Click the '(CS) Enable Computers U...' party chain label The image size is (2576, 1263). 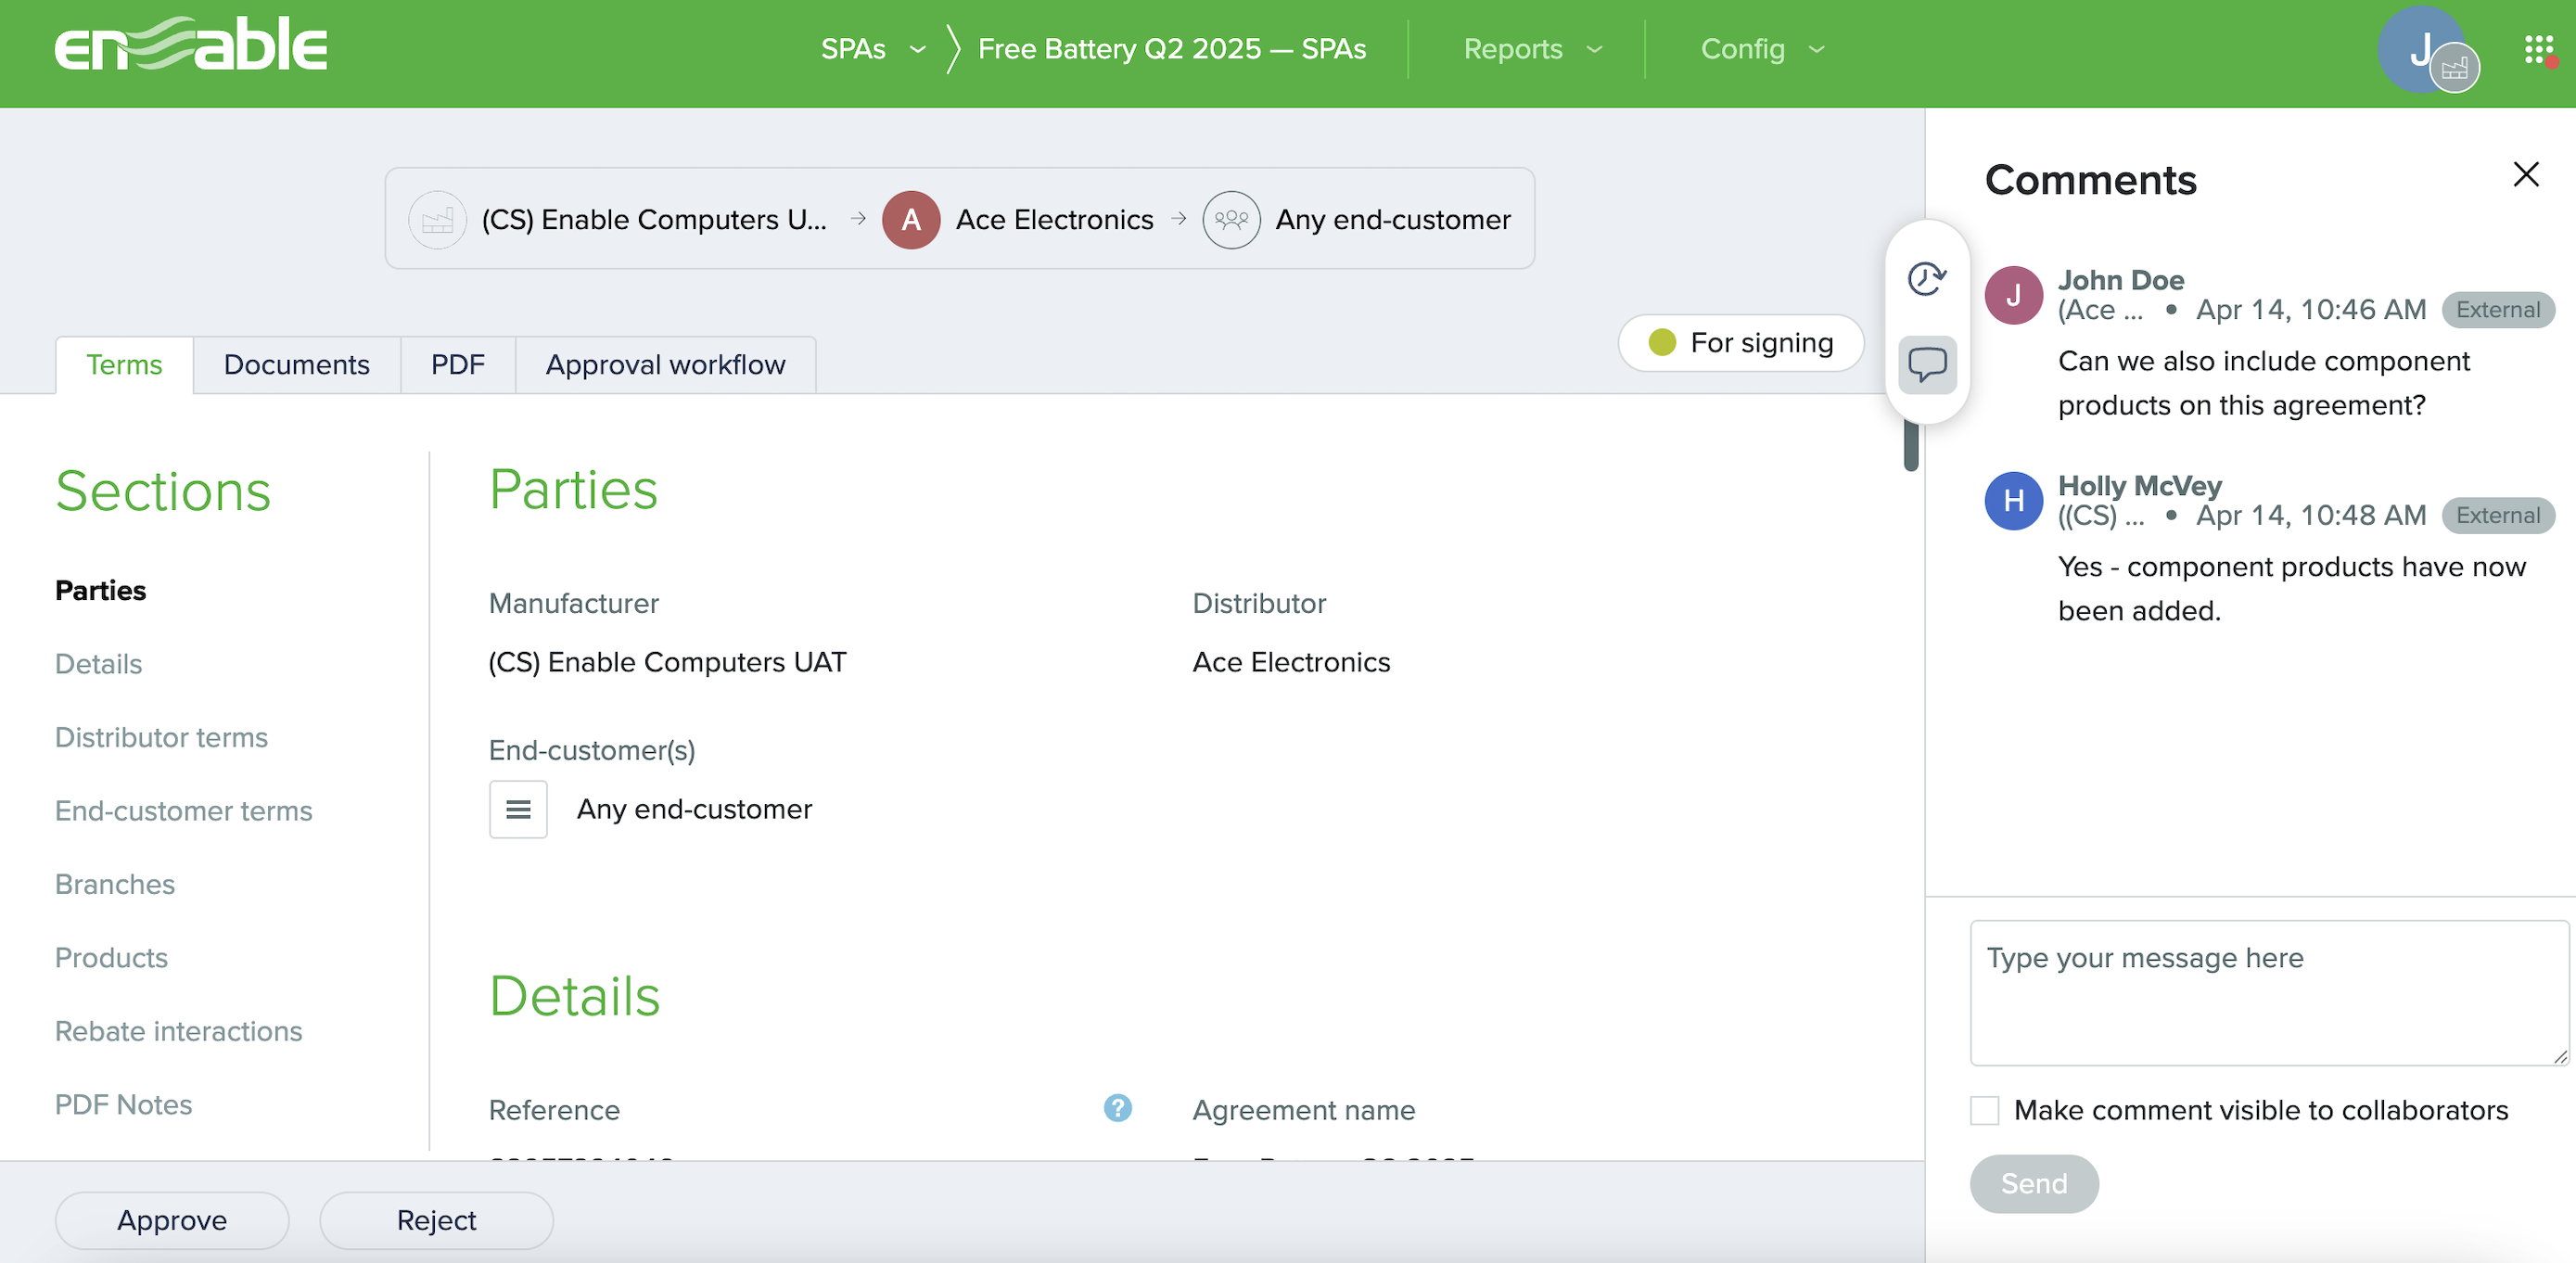click(654, 220)
